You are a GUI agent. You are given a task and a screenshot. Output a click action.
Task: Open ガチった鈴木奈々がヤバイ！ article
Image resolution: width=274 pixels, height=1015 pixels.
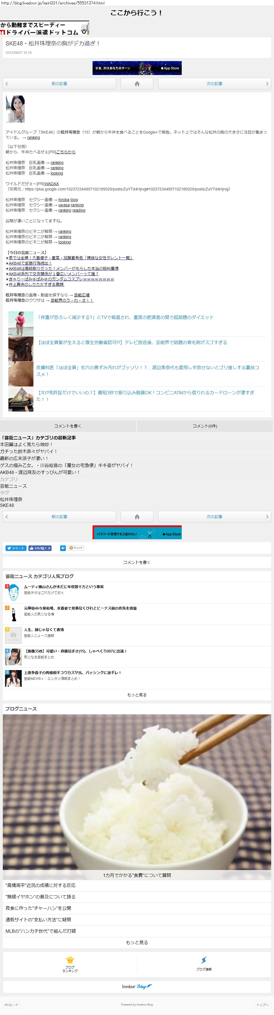[29, 451]
